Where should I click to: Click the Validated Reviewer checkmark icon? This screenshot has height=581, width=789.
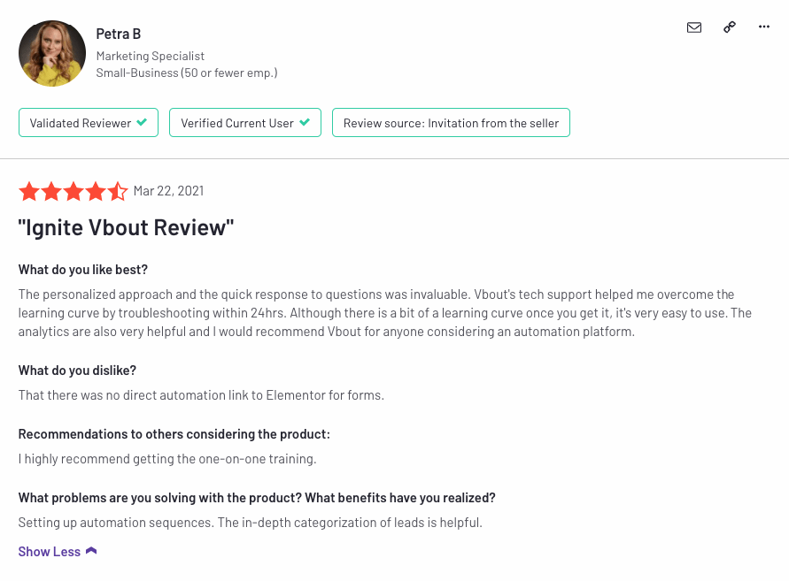click(142, 123)
